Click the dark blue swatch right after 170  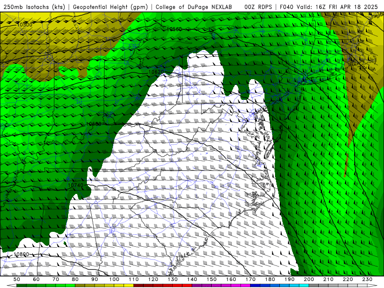[x=255, y=286]
